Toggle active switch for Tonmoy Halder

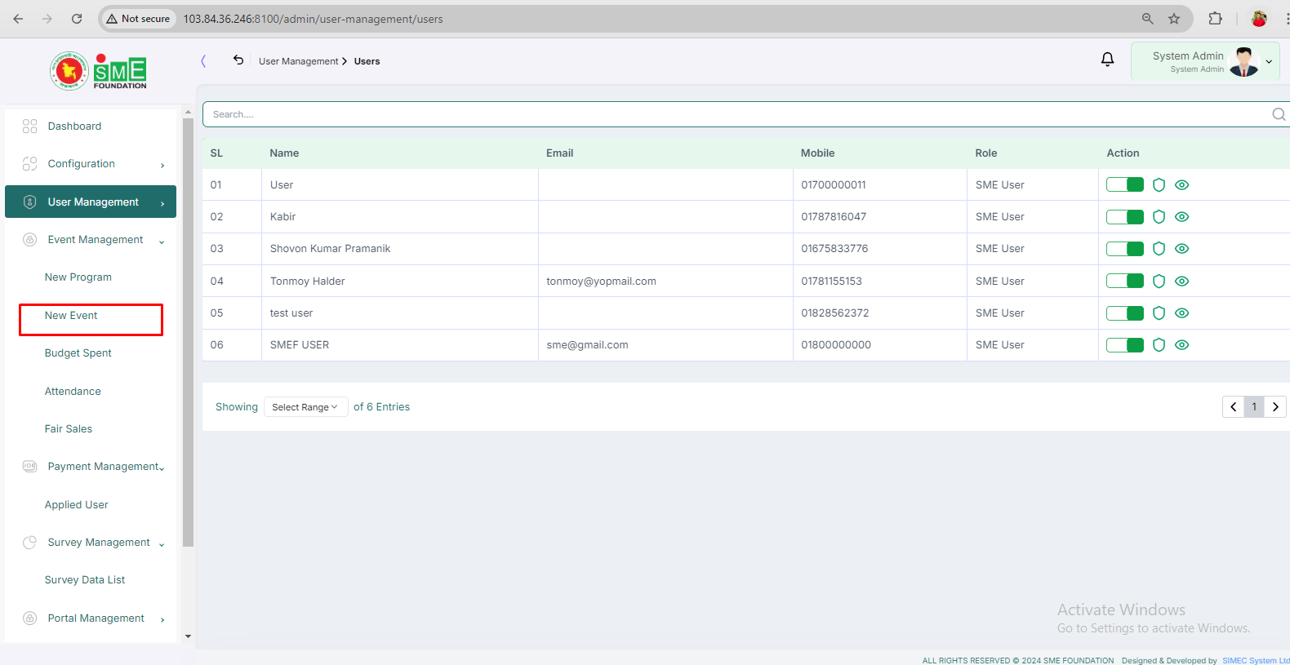click(1125, 281)
